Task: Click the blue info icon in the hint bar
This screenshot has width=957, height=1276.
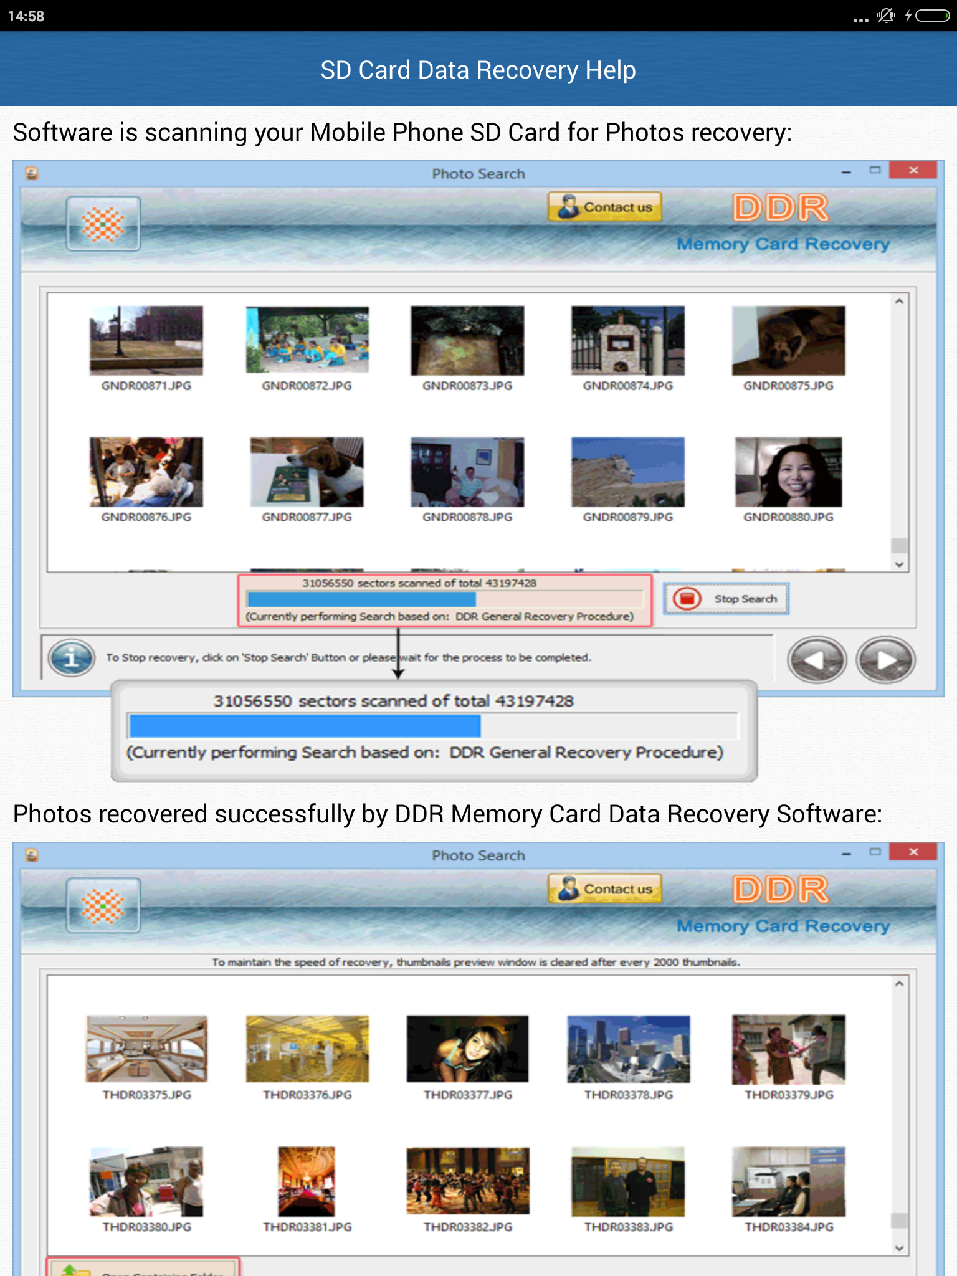Action: (x=72, y=658)
